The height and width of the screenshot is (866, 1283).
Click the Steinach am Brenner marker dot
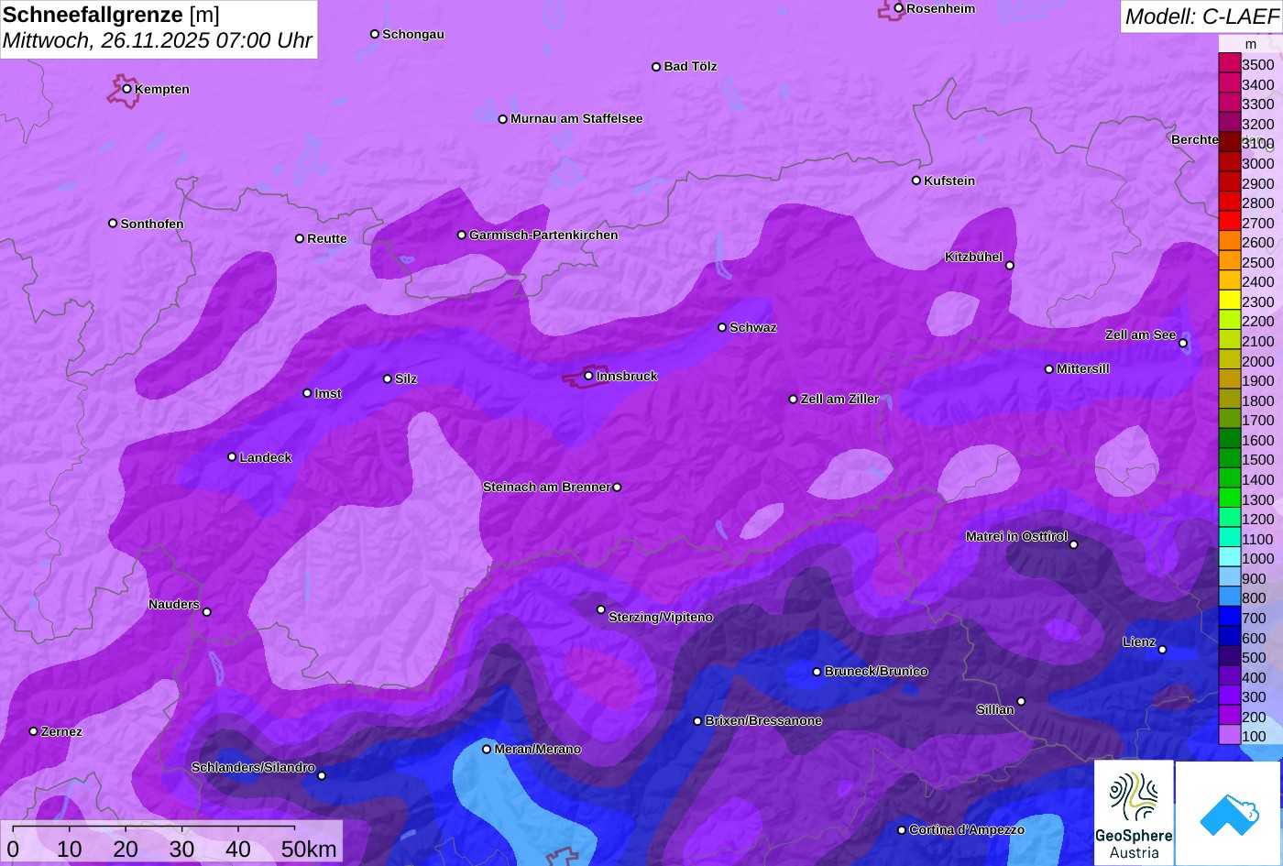click(x=617, y=488)
